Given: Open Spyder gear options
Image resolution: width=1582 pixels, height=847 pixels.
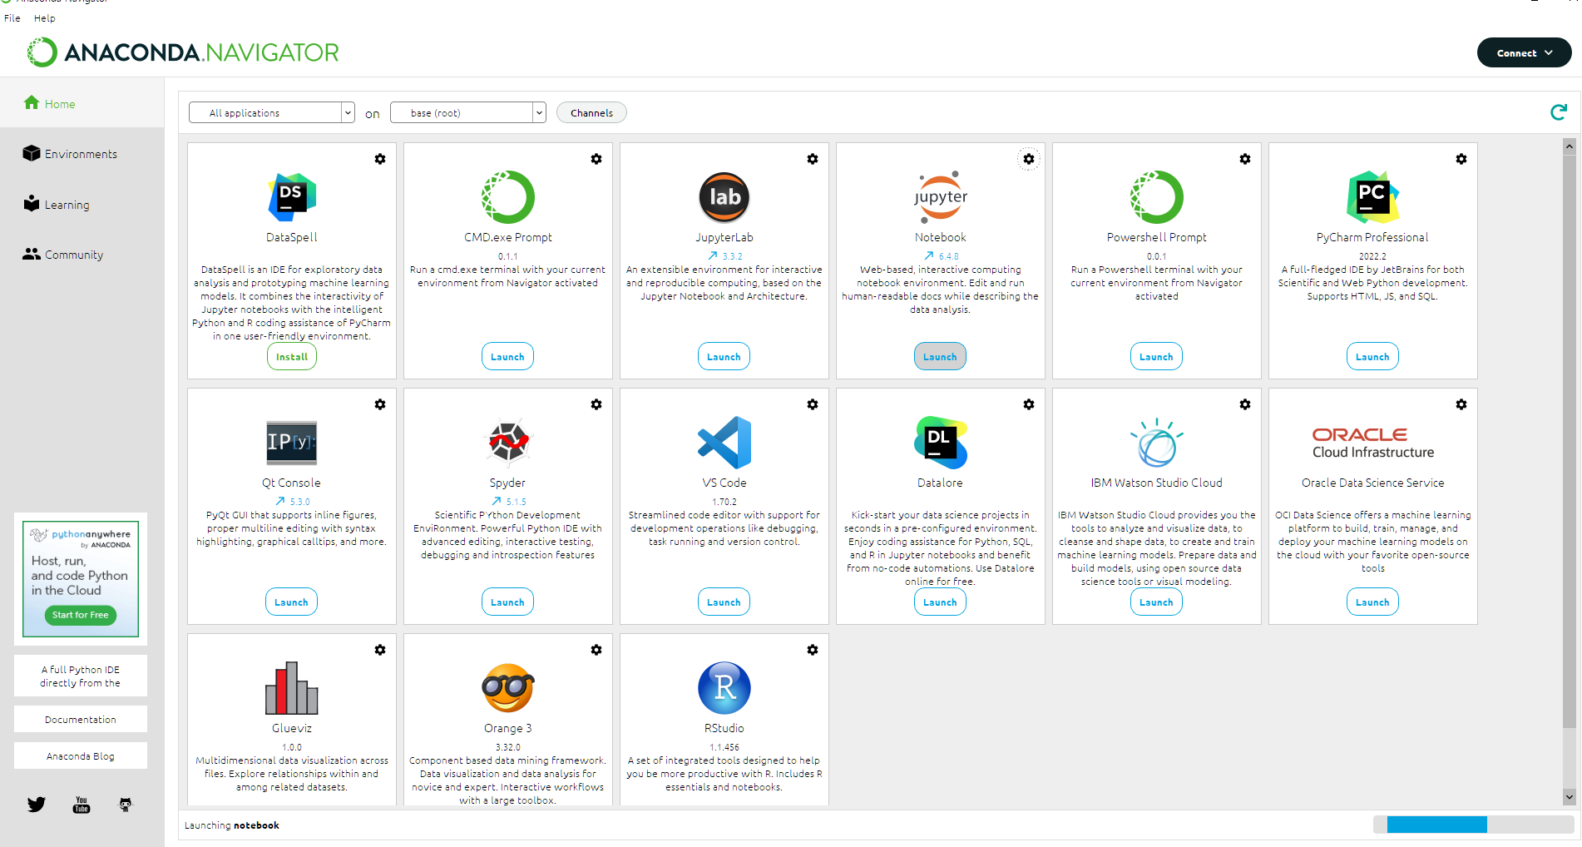Looking at the screenshot, I should click(596, 404).
